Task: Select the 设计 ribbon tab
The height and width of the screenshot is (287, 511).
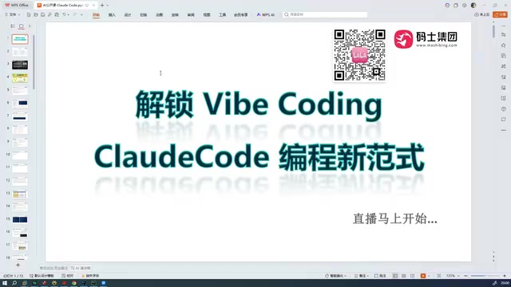Action: pyautogui.click(x=128, y=15)
